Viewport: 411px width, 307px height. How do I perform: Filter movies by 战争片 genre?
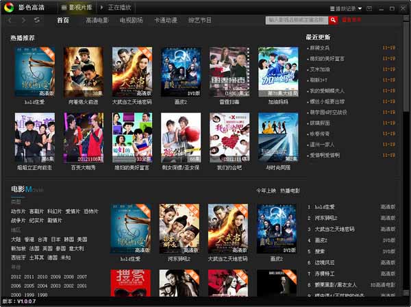coord(18,221)
